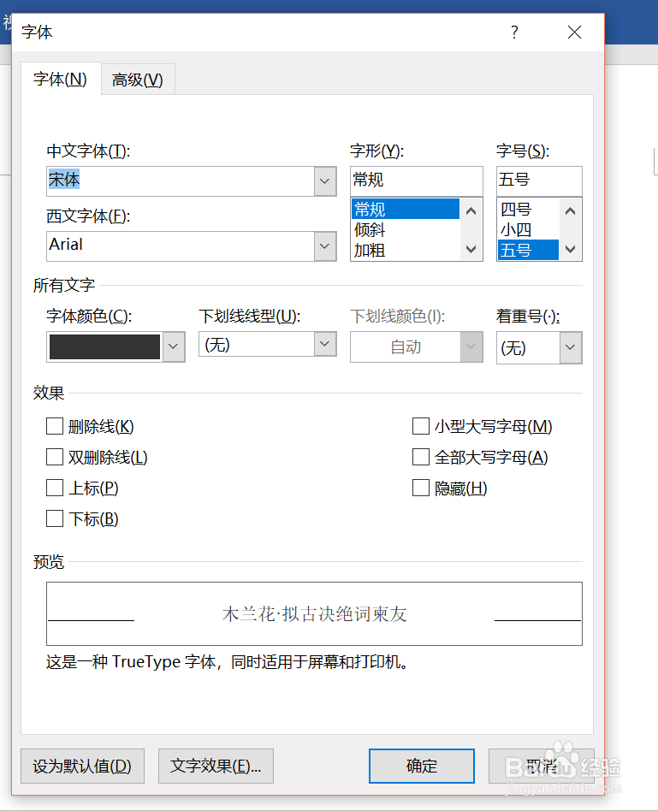Expand the 中文字体 dropdown list

(x=324, y=181)
